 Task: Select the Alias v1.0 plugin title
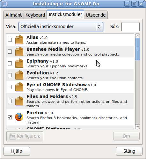click(x=37, y=37)
